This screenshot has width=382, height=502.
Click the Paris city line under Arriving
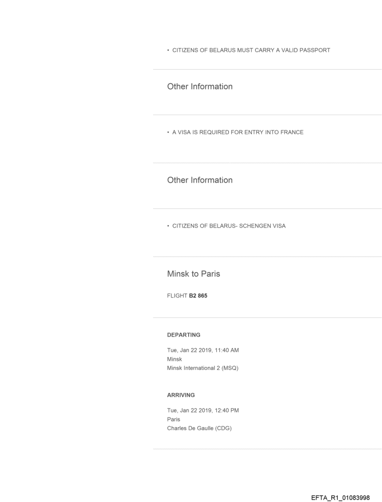[174, 419]
